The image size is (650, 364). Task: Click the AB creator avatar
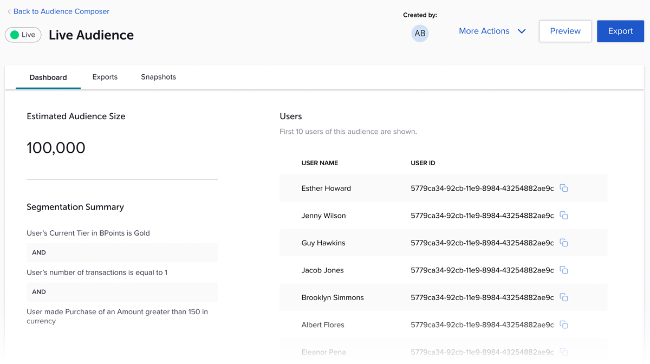pos(420,34)
